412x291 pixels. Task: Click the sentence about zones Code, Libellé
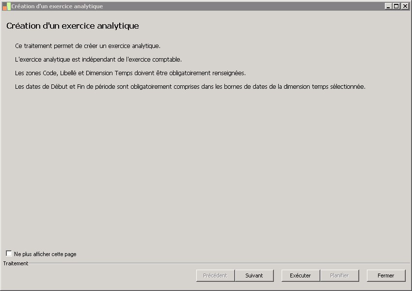130,73
